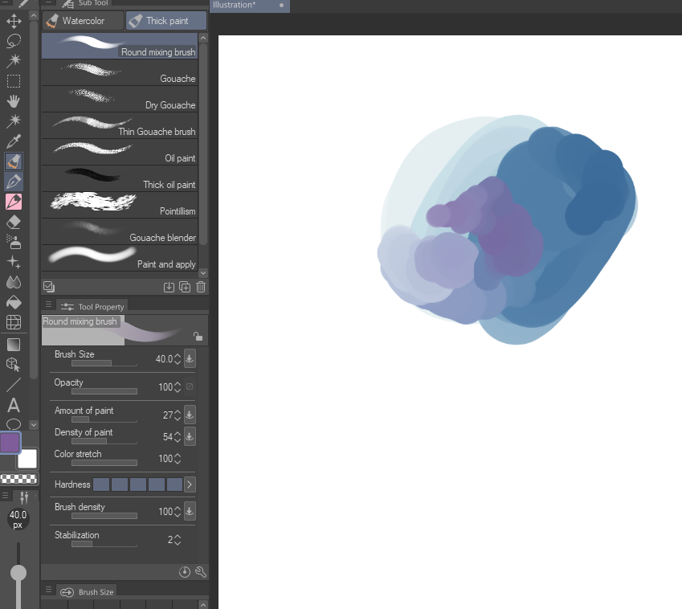Screen dimensions: 682x609
Task: Select the white sub color swatch
Action: point(27,459)
